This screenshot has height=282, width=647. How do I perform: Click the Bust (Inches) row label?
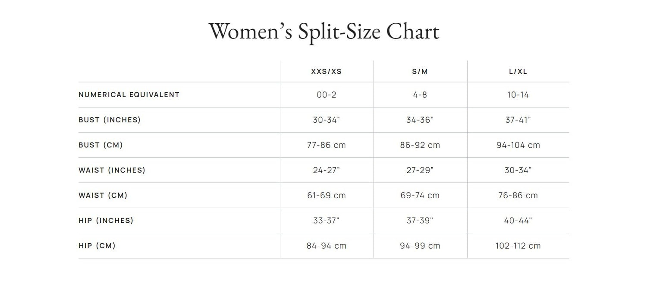(110, 120)
